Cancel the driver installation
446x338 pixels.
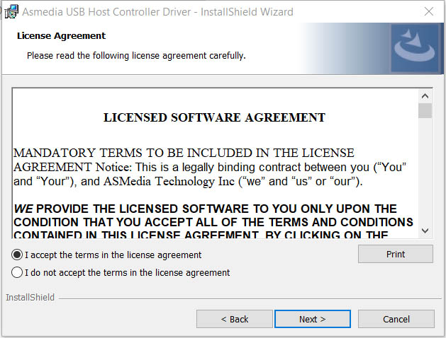click(x=396, y=319)
